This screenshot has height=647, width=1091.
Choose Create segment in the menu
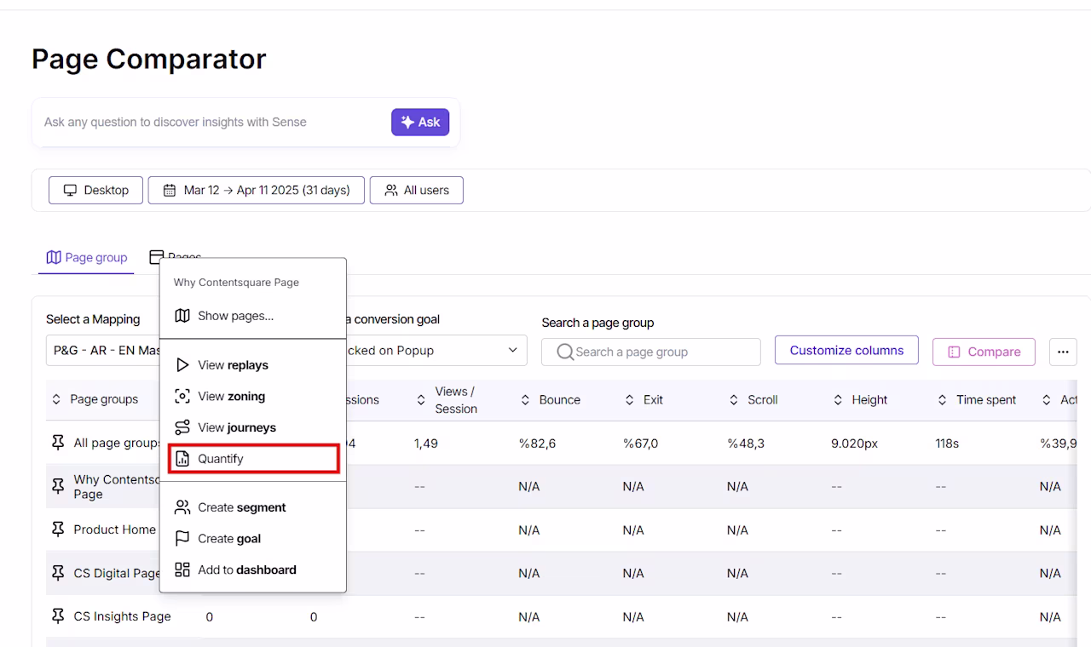click(x=253, y=507)
